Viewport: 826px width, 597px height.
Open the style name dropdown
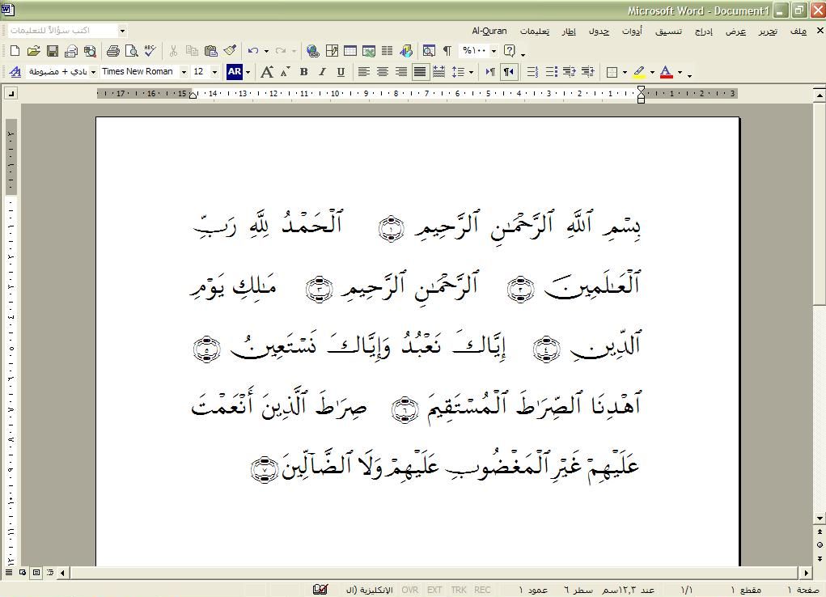coord(93,72)
